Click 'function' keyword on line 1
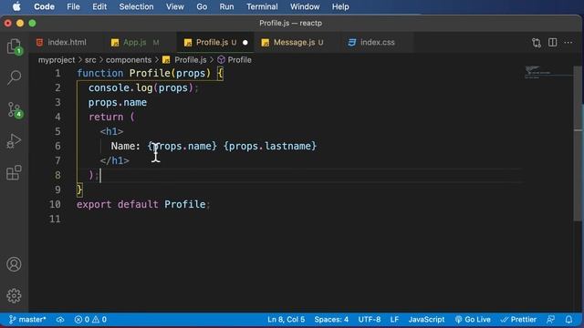Screen dimensions: 584x328 99,73
